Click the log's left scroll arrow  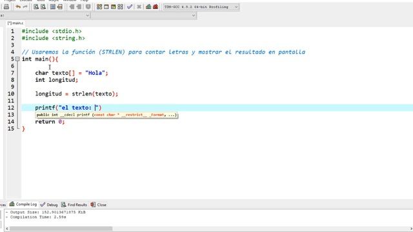7,229
